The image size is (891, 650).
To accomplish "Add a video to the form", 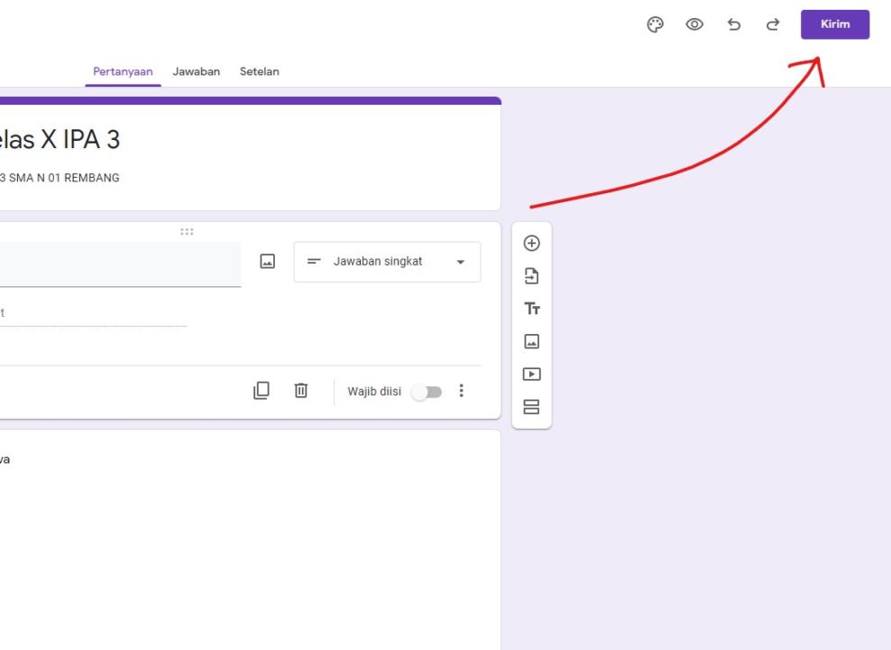I will [531, 374].
